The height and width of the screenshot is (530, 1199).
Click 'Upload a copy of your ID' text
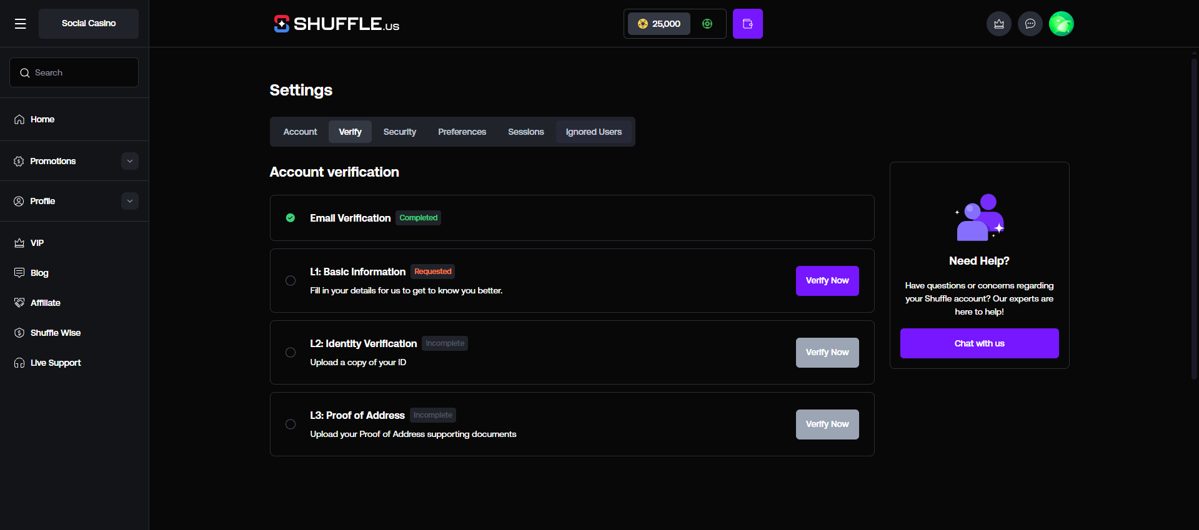click(358, 363)
